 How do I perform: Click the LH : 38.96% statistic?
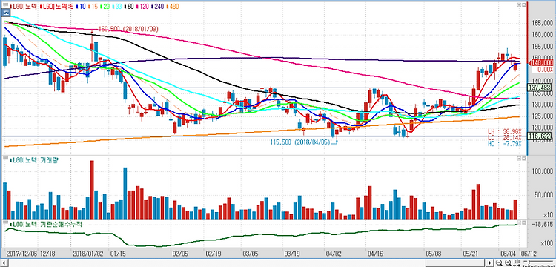pos(506,131)
